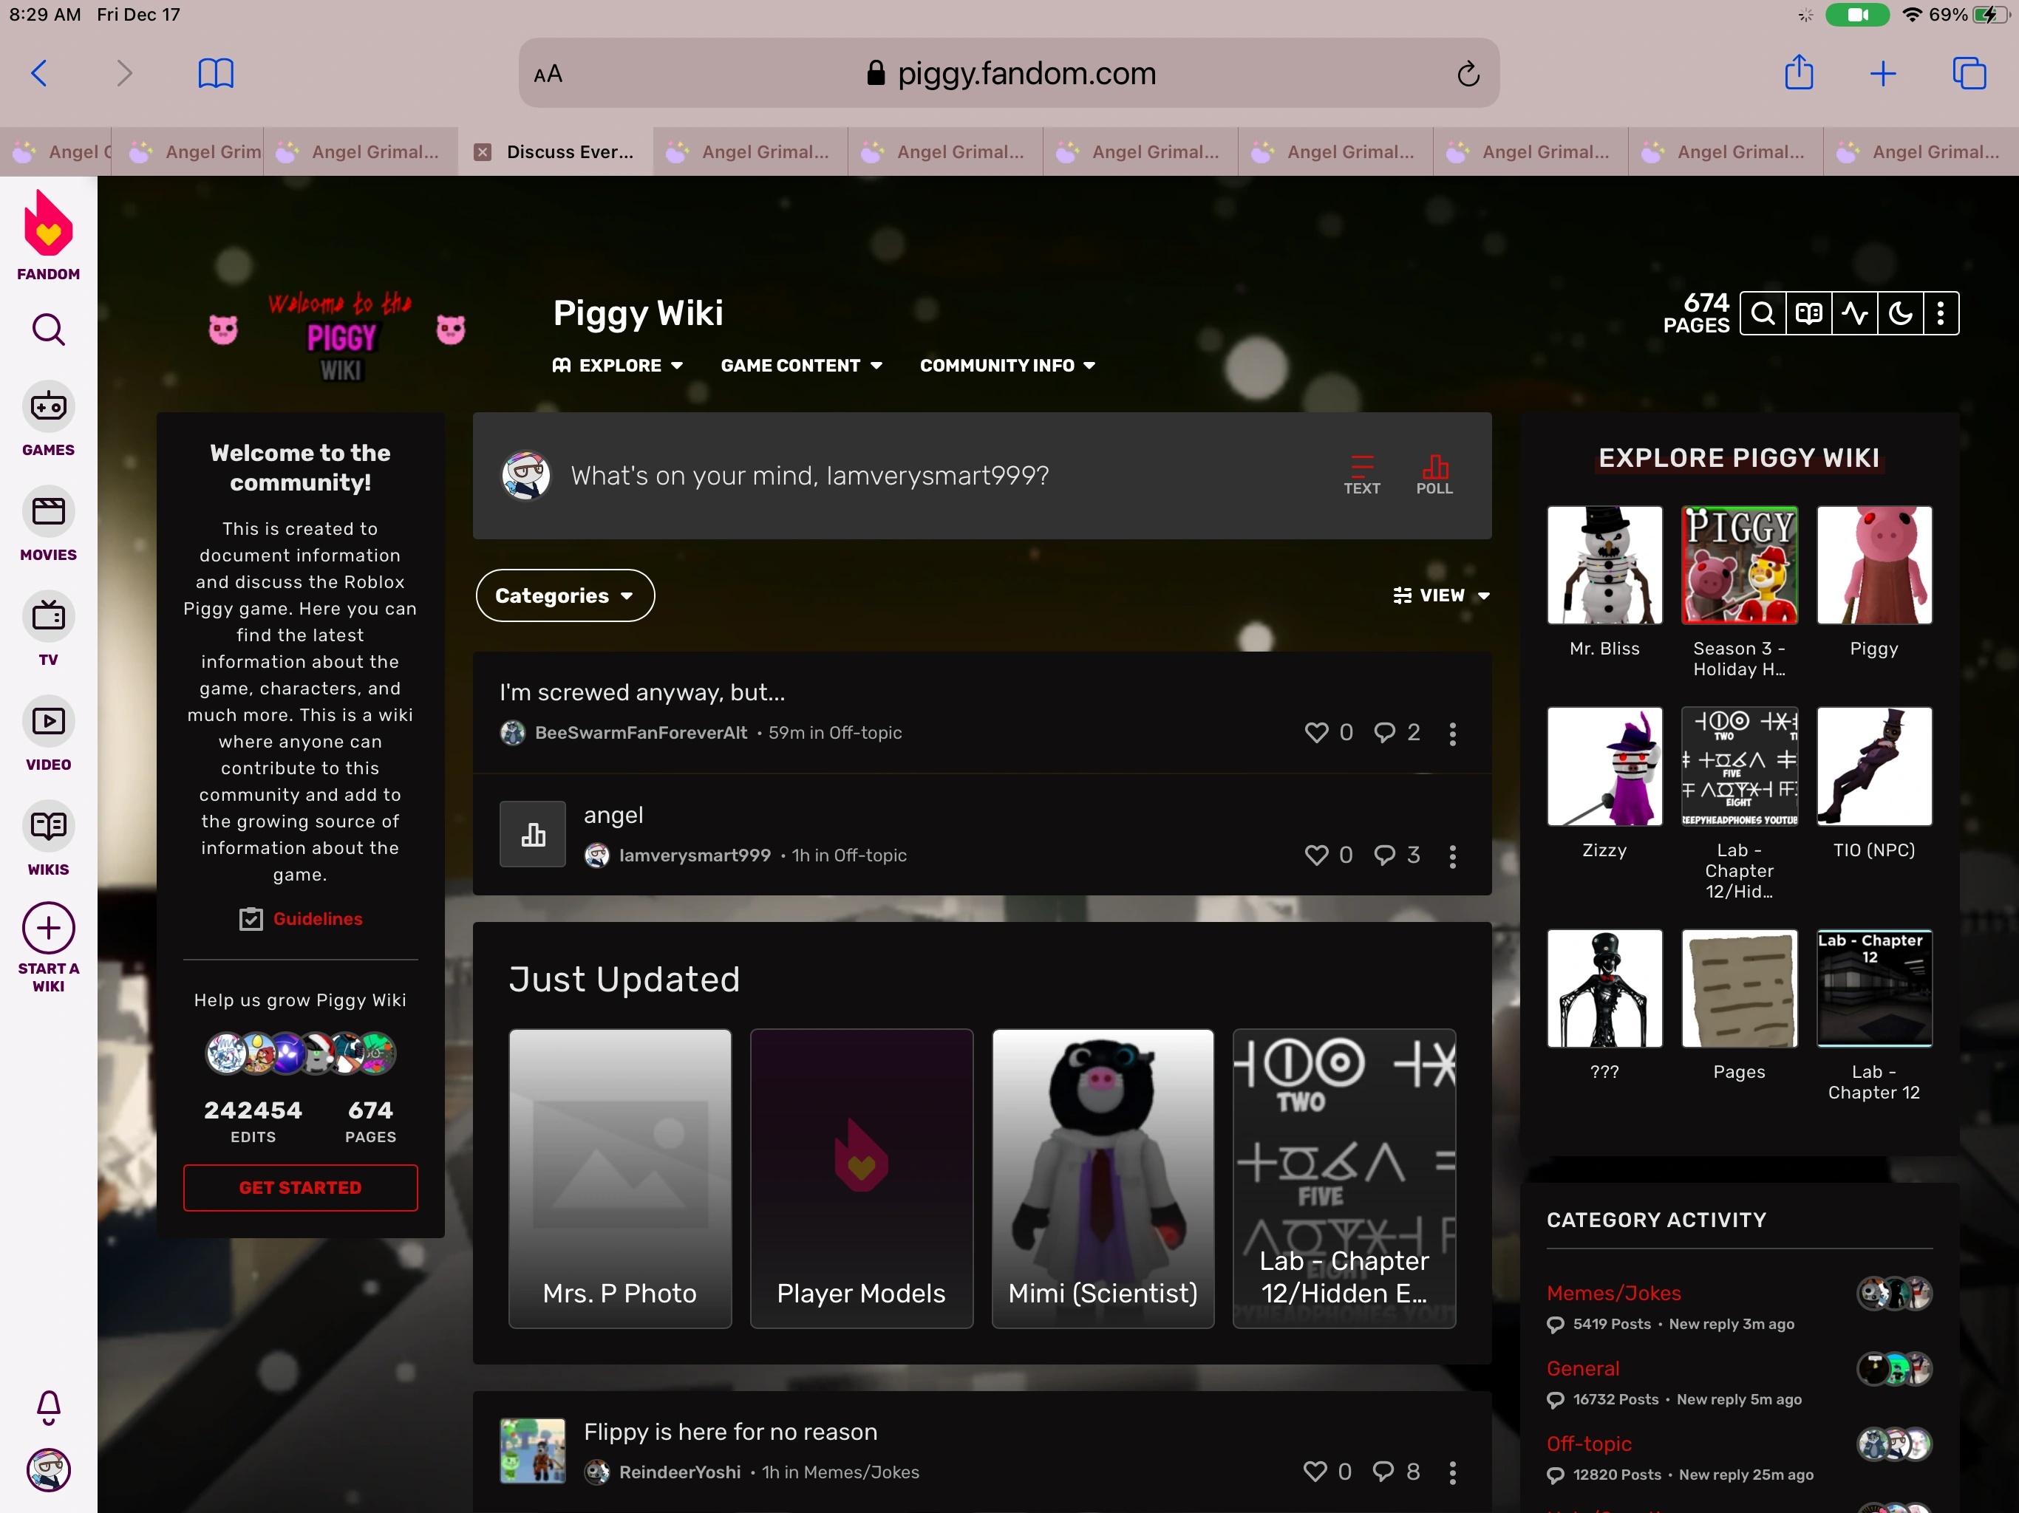Image resolution: width=2019 pixels, height=1513 pixels.
Task: Open the VIEW dropdown
Action: [x=1441, y=596]
